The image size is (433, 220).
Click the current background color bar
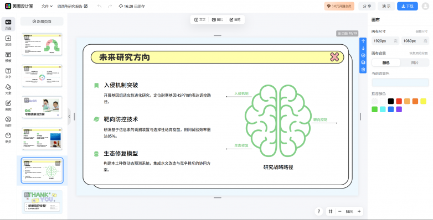tap(400, 82)
